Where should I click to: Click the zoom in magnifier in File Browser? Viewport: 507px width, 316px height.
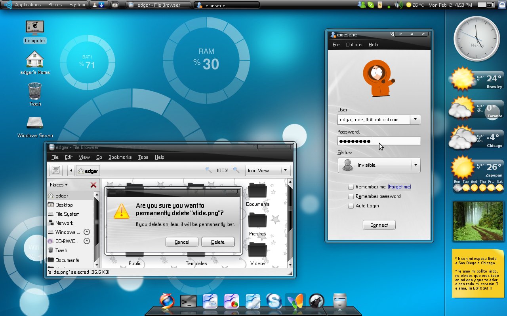click(x=236, y=170)
